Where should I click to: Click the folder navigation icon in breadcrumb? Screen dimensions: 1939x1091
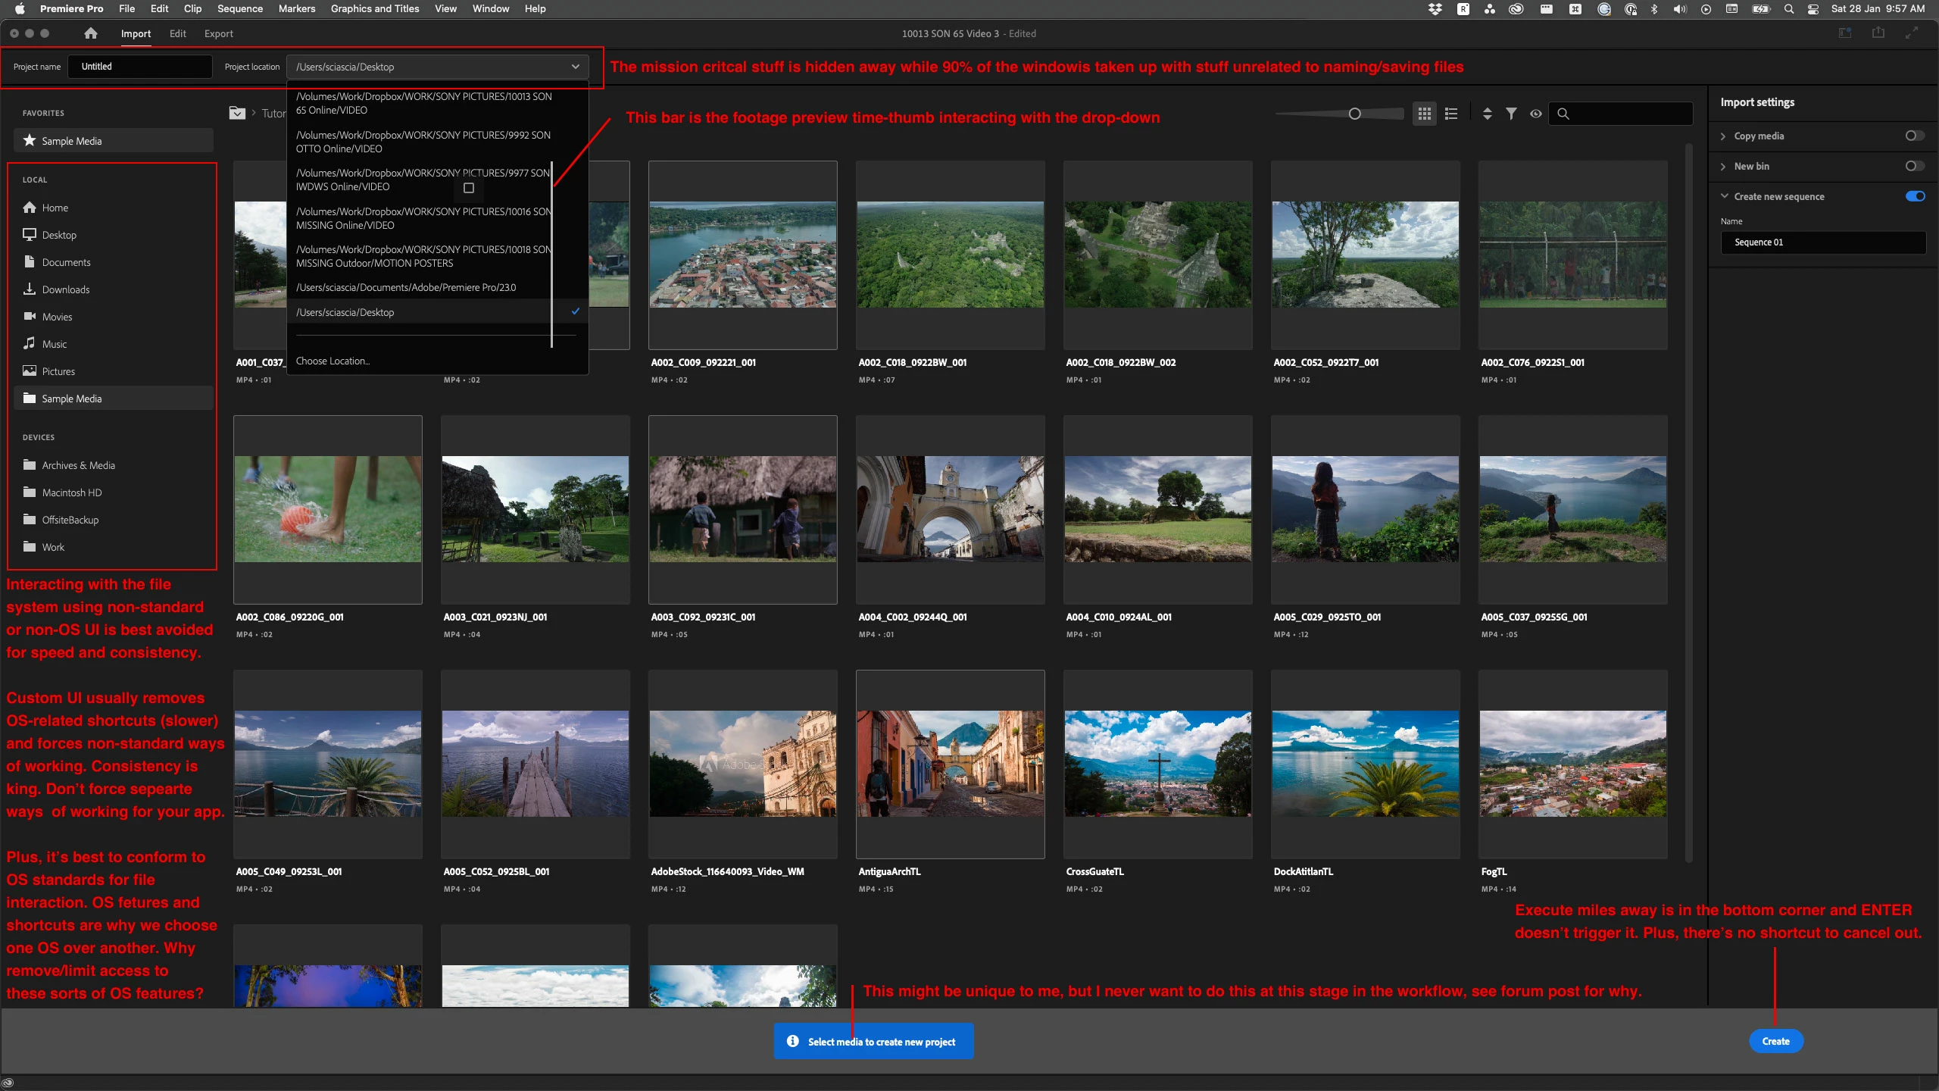click(x=237, y=114)
